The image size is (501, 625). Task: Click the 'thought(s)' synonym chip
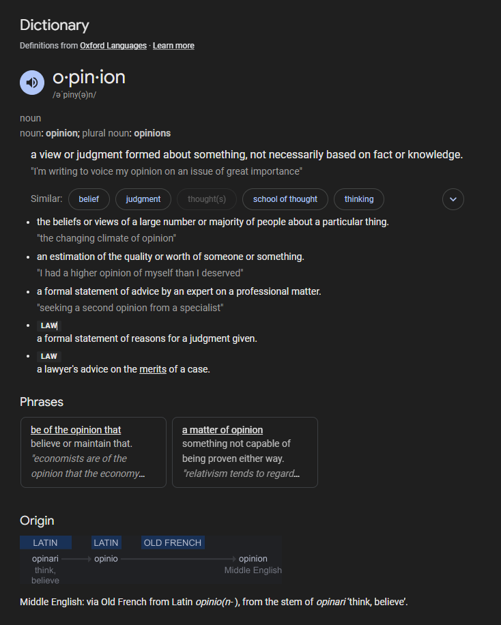coord(207,199)
